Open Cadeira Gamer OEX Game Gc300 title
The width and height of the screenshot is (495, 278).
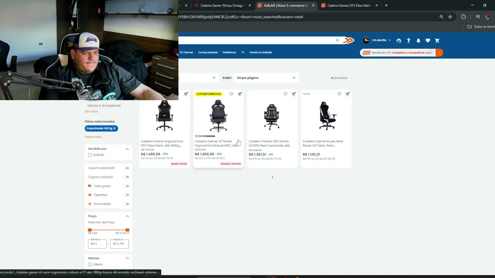pyautogui.click(x=270, y=143)
